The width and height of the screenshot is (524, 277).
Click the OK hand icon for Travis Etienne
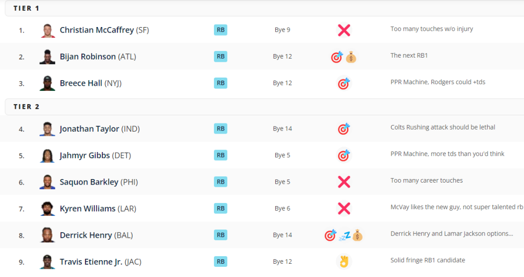click(344, 262)
